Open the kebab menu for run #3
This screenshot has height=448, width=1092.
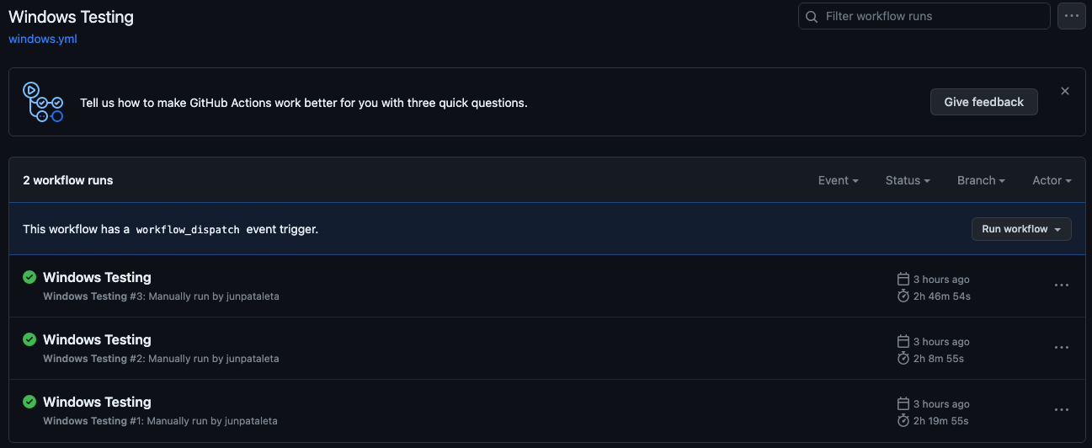[x=1062, y=285]
